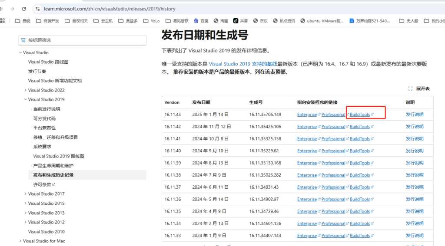Open 发行说明 for version 16.11.39
The height and width of the screenshot is (246, 445).
tap(414, 163)
